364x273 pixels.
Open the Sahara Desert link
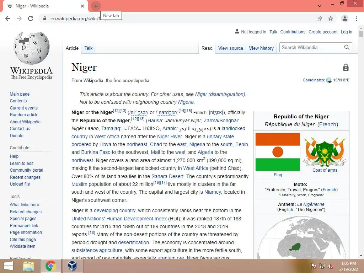167,176
